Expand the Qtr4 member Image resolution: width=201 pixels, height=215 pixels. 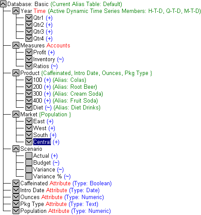[x=29, y=38]
